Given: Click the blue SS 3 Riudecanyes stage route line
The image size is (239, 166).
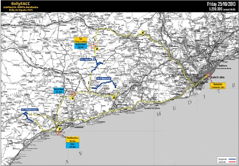Looking at the screenshot, I should [27, 117].
